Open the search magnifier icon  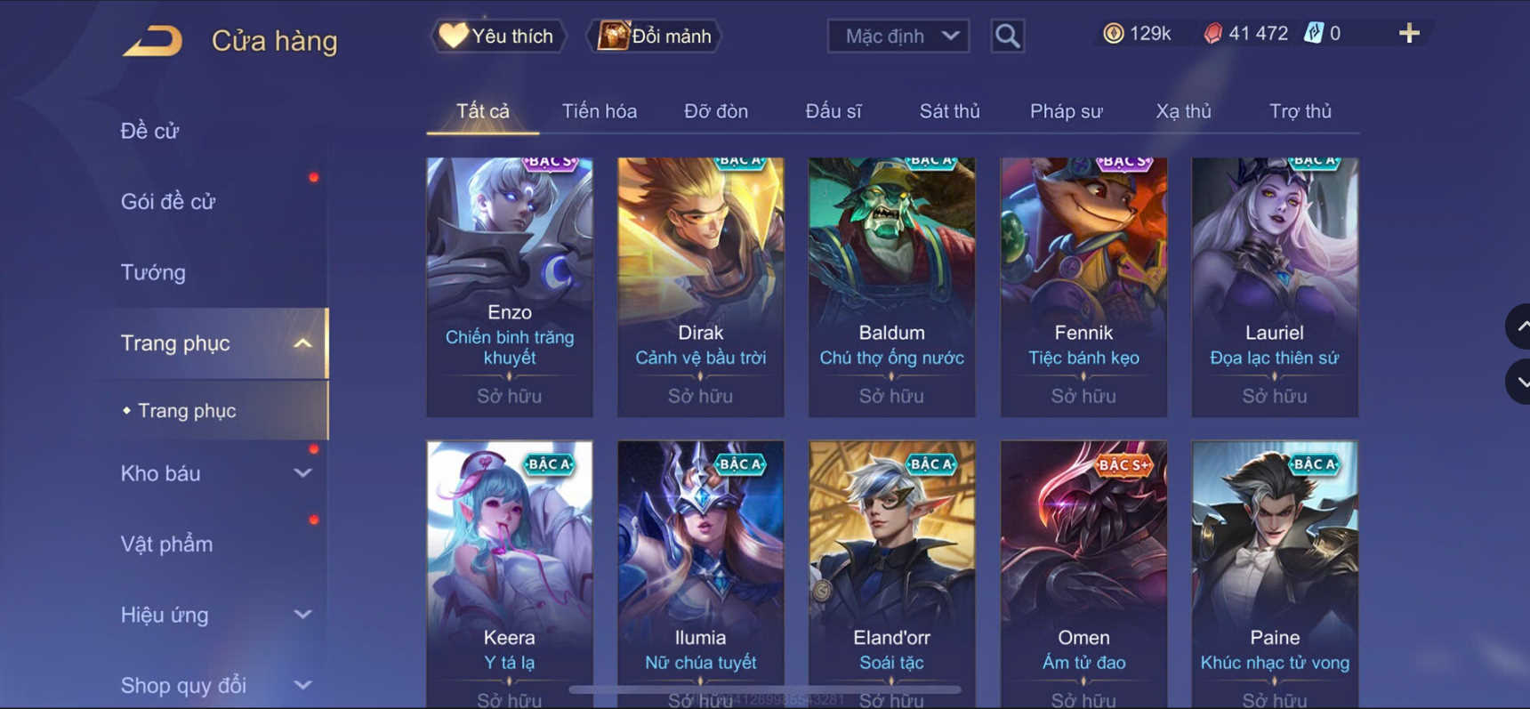[1007, 36]
